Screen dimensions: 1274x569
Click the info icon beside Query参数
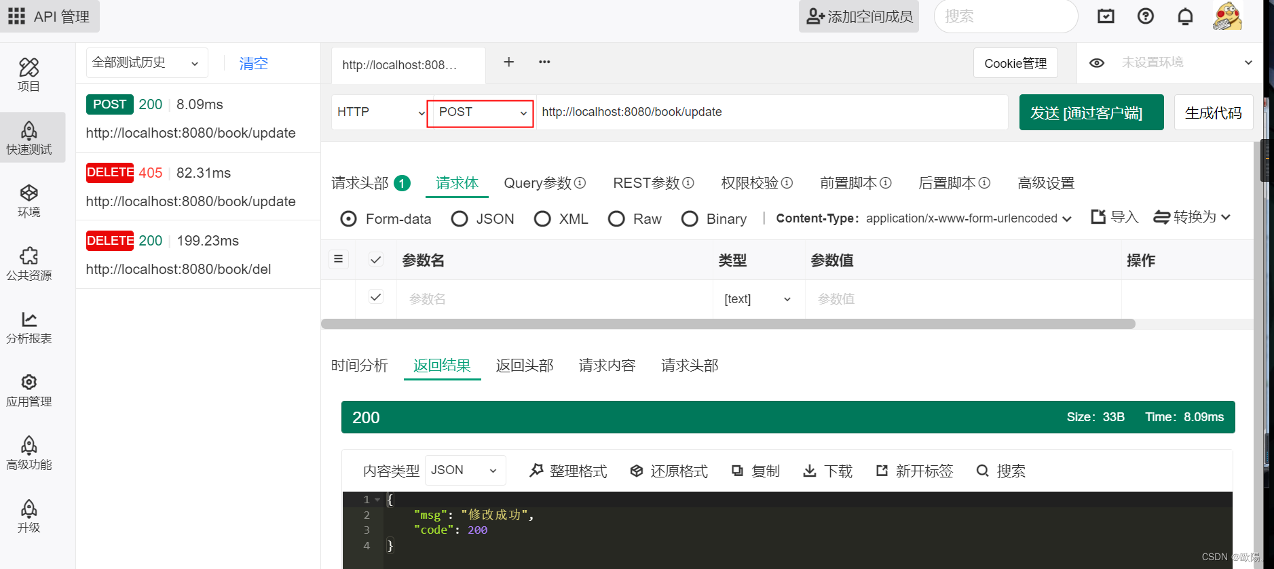580,182
